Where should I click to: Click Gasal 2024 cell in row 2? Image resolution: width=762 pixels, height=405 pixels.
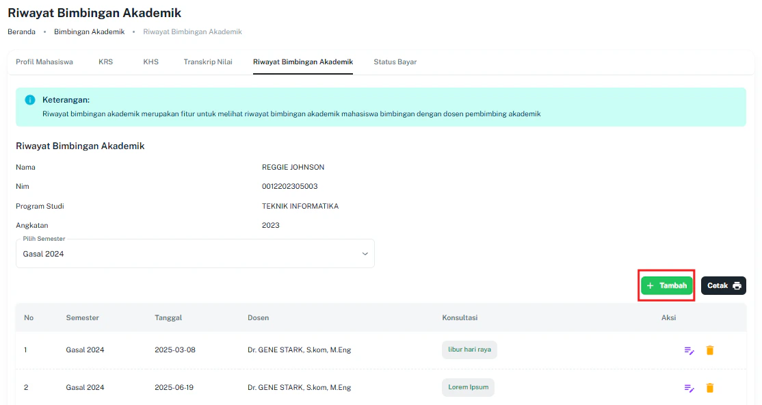point(85,387)
